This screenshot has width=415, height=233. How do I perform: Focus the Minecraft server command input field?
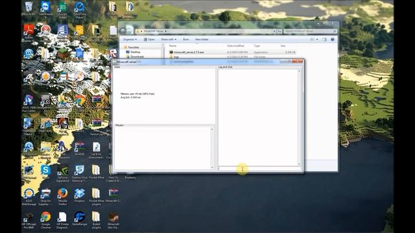pos(259,168)
